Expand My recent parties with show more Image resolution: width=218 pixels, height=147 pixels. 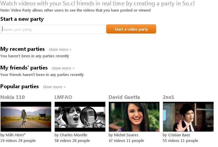60,50
